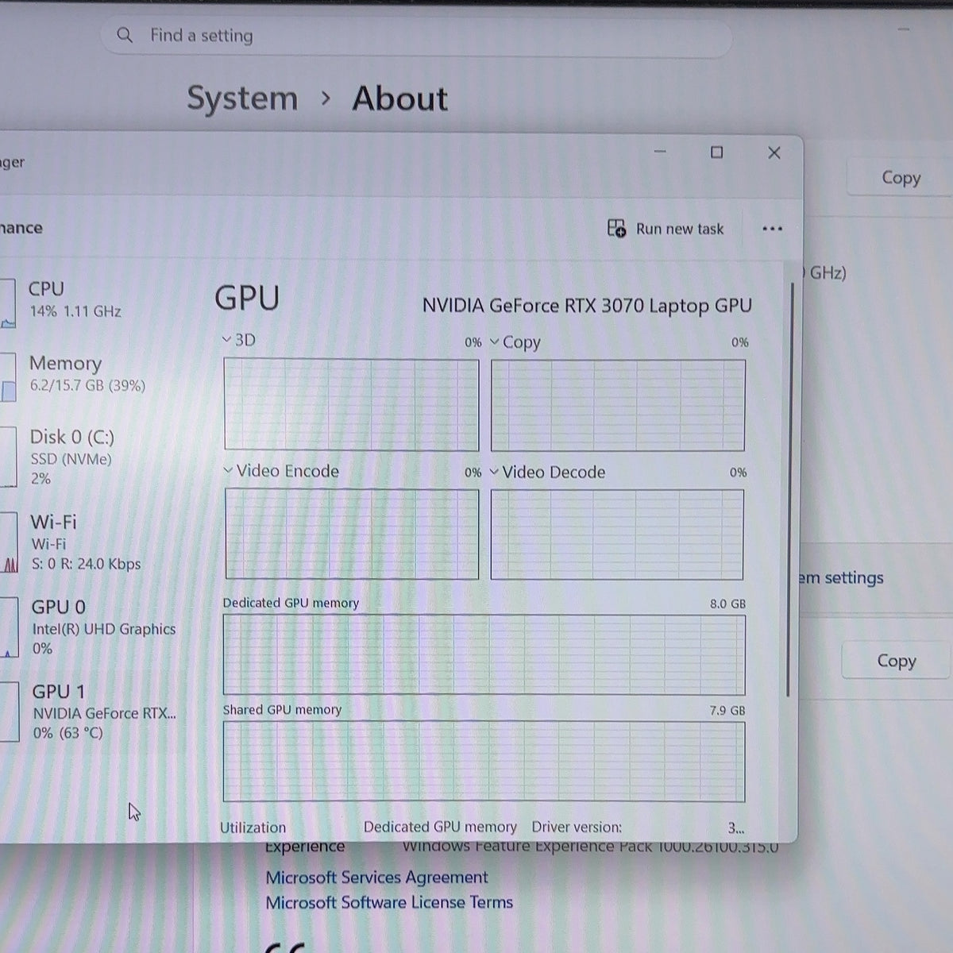Expand the Video Decode engine dropdown
Screen dimensions: 953x953
point(494,472)
